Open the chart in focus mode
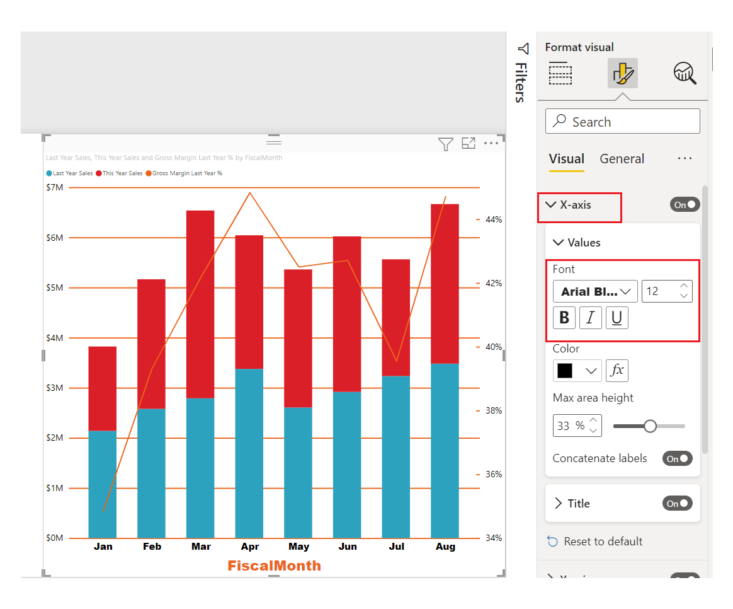733x609 pixels. coord(469,144)
